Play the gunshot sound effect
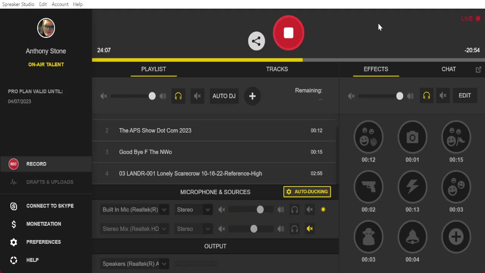This screenshot has width=485, height=273. click(x=368, y=187)
